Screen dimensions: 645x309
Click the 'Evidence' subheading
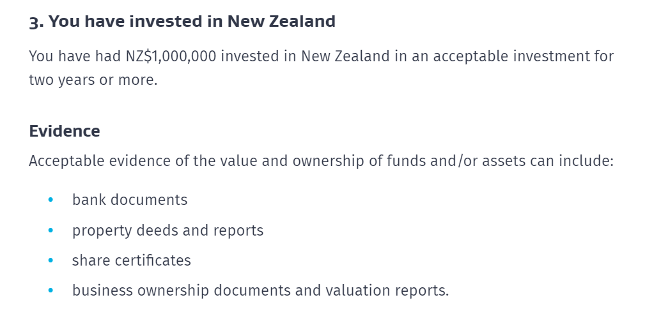[x=65, y=131]
